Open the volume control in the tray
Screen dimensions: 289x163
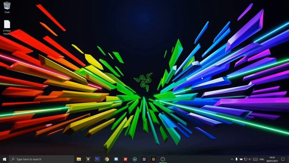tap(250, 159)
